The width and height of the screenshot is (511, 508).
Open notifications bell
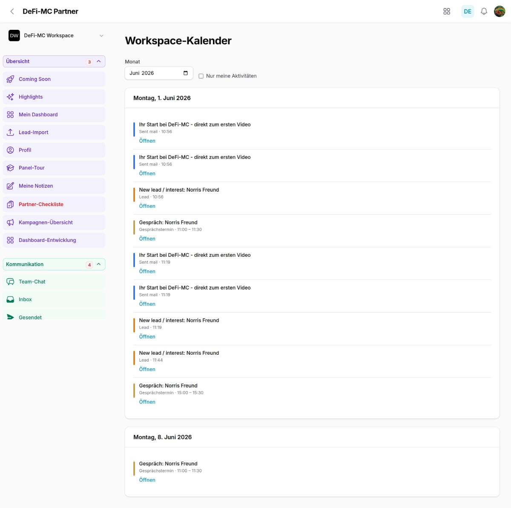[x=484, y=11]
